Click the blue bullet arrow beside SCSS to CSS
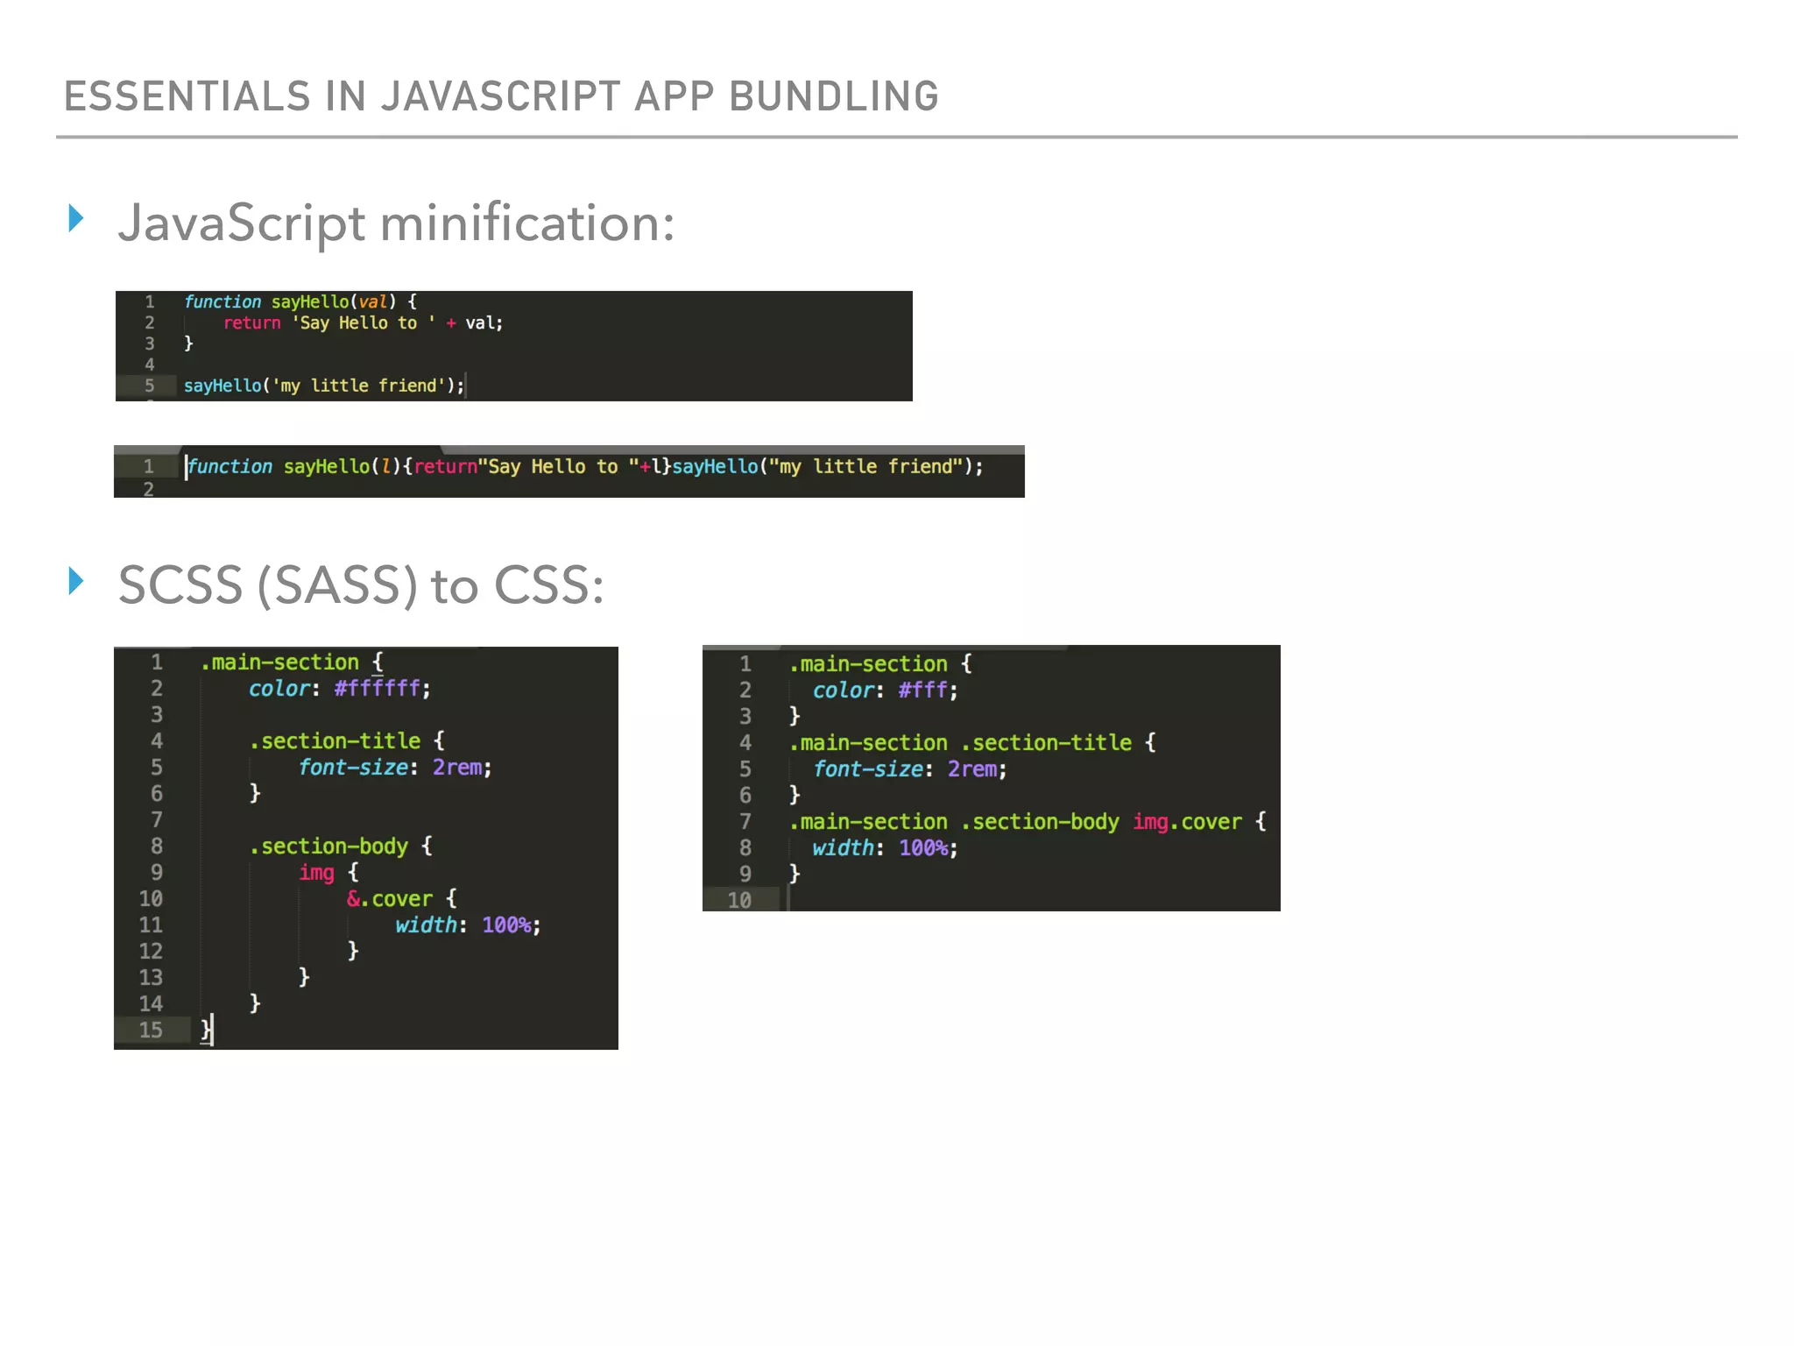Image resolution: width=1794 pixels, height=1346 pixels. tap(76, 581)
